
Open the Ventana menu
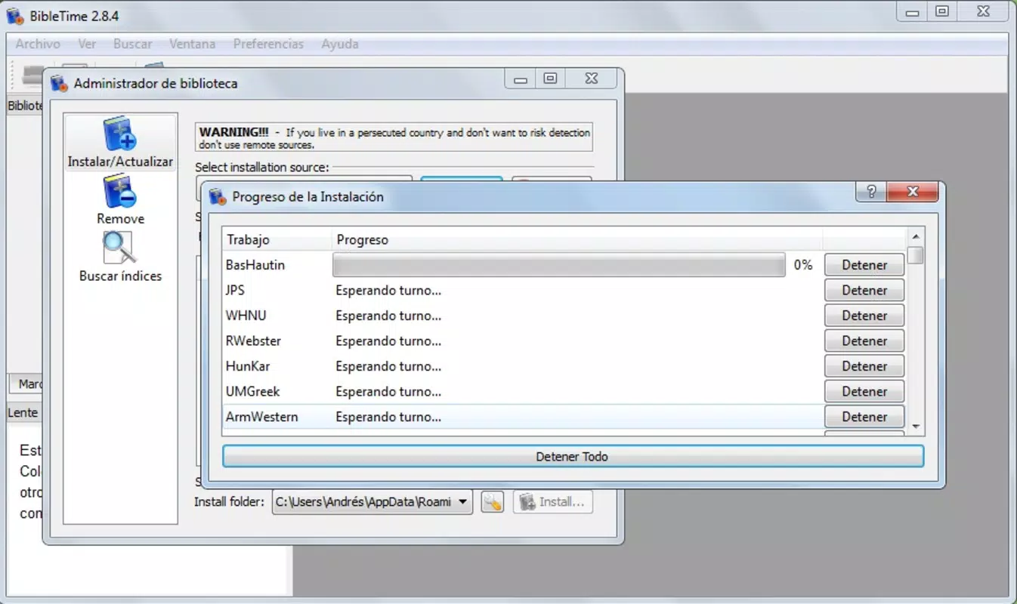pyautogui.click(x=193, y=44)
